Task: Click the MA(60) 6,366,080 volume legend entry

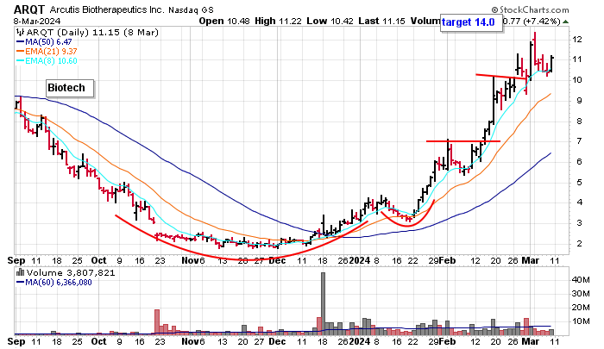Action: (x=53, y=283)
